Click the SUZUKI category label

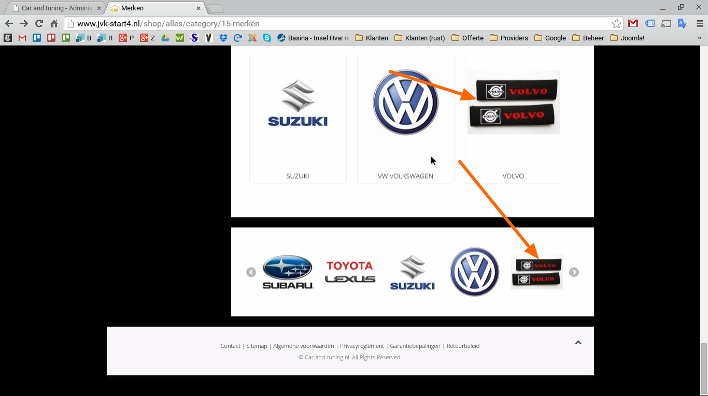click(x=298, y=176)
